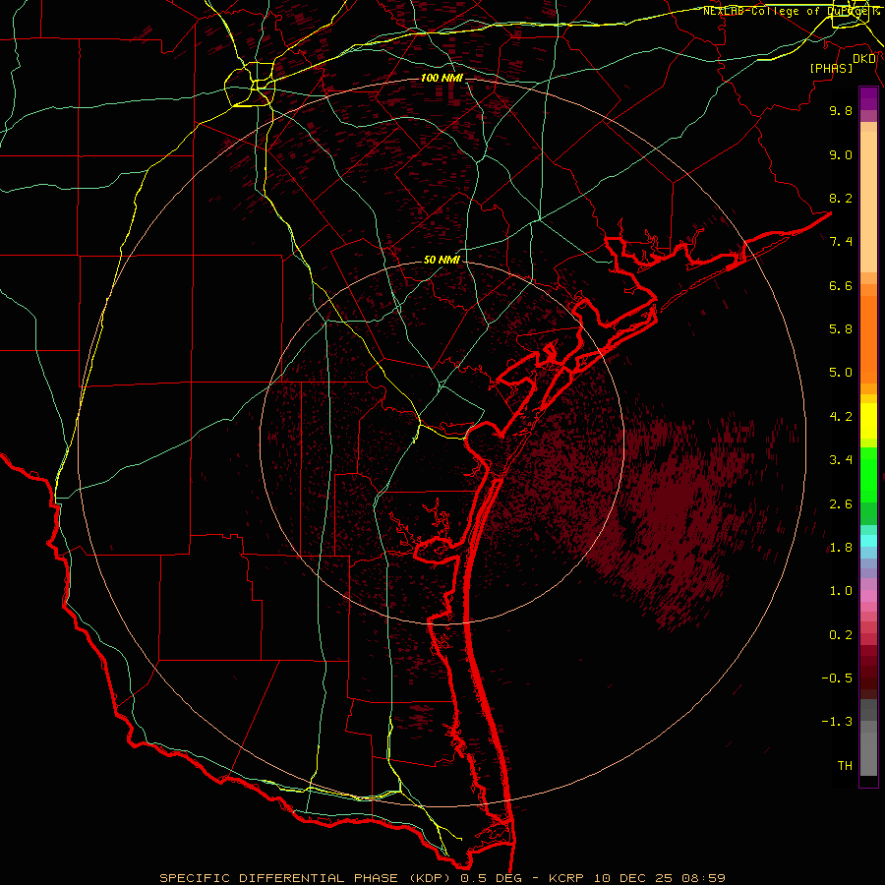Click the cyan band of the color bar
This screenshot has height=885, width=885.
click(868, 541)
